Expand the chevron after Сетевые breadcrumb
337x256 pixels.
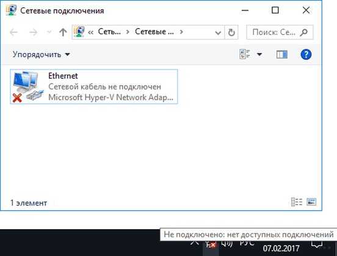point(181,32)
